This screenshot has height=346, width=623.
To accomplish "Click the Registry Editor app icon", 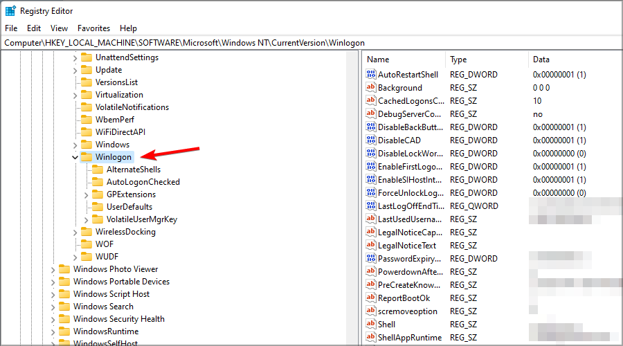I will pyautogui.click(x=10, y=10).
